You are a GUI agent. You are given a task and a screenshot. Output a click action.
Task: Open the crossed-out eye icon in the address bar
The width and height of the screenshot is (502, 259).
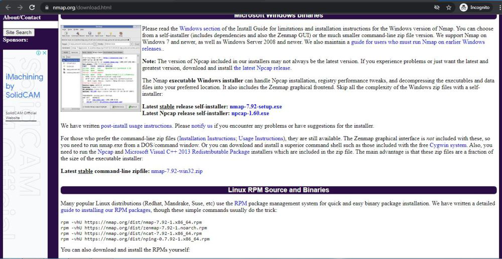coord(437,8)
